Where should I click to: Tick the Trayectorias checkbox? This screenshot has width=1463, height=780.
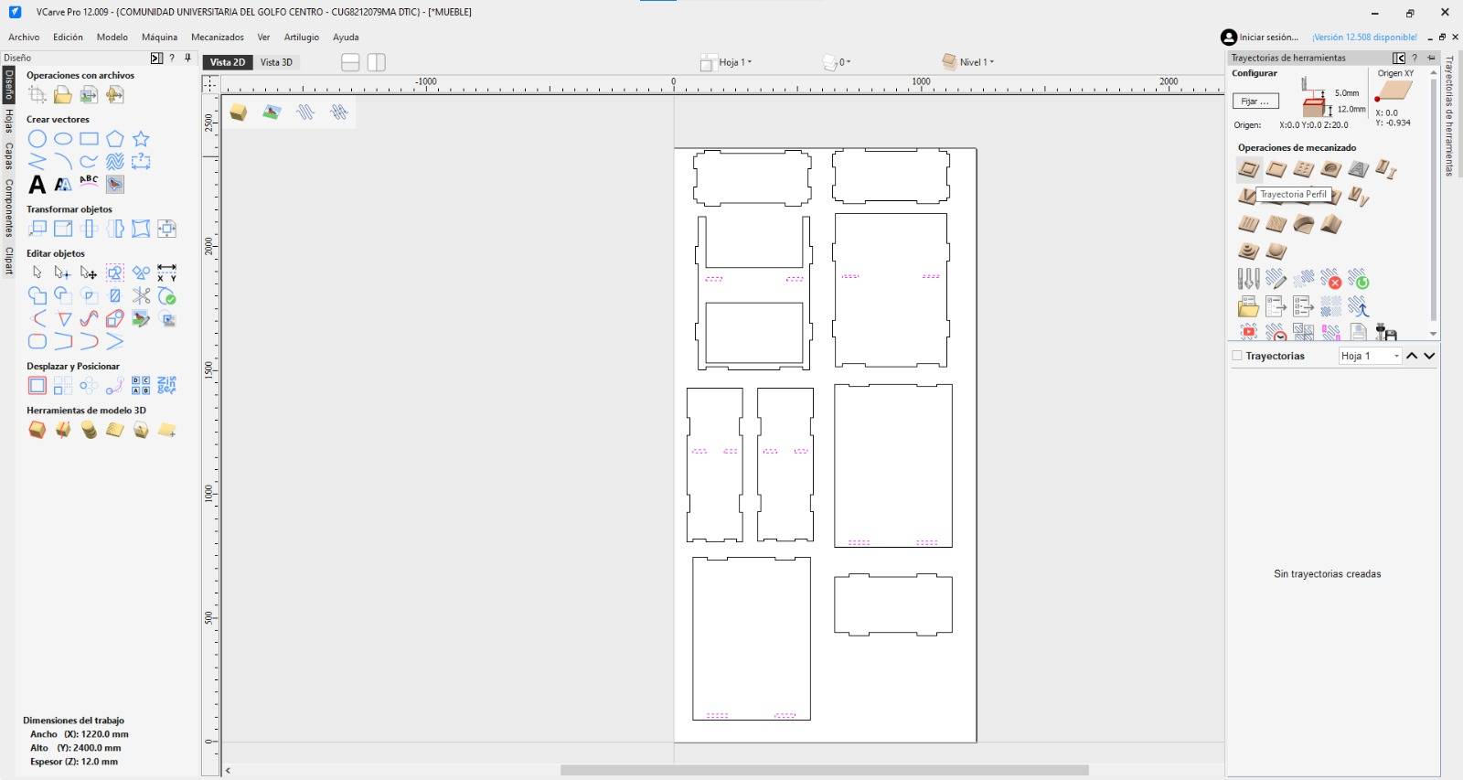pyautogui.click(x=1237, y=356)
